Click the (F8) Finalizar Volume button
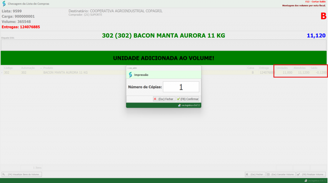This screenshot has width=328, height=183. (311, 174)
